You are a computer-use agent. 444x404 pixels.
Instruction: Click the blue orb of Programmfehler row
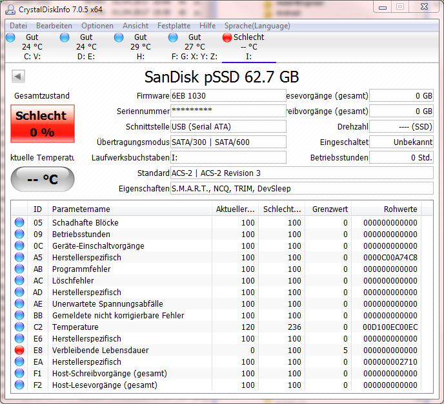tap(19, 269)
